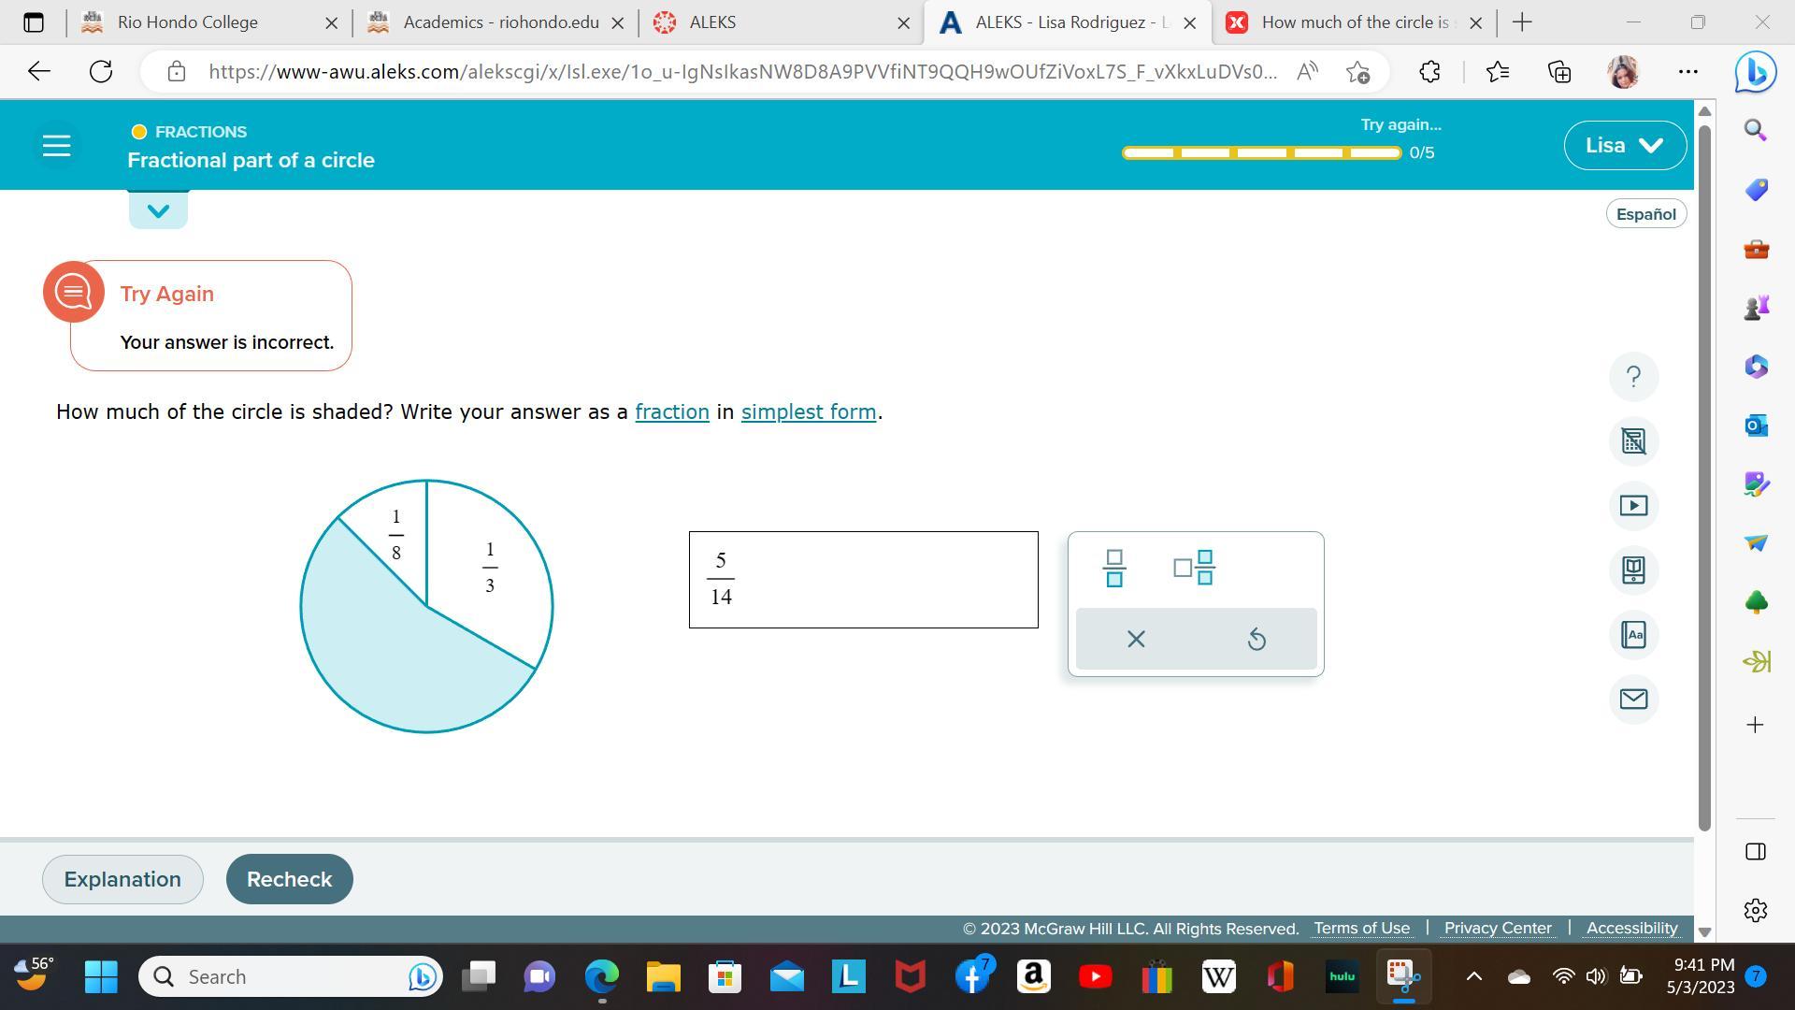Open the video help icon

click(1633, 506)
